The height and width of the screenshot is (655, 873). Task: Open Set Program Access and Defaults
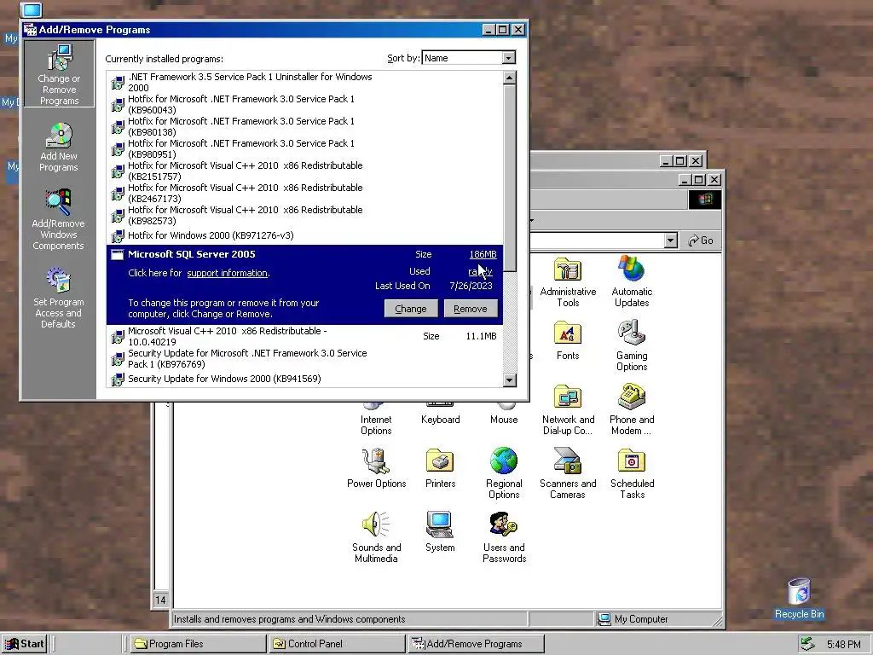click(59, 298)
